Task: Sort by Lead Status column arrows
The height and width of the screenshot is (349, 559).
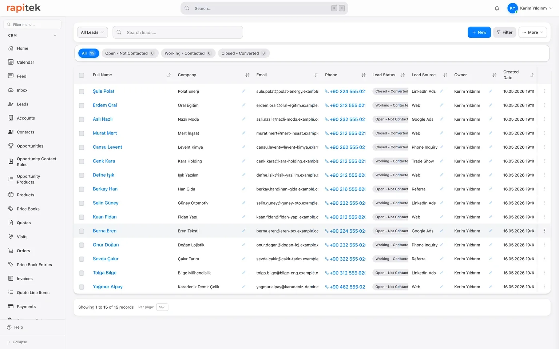Action: click(403, 75)
